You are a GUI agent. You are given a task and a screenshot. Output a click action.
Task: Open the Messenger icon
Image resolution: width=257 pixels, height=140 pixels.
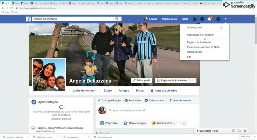[x=202, y=19]
